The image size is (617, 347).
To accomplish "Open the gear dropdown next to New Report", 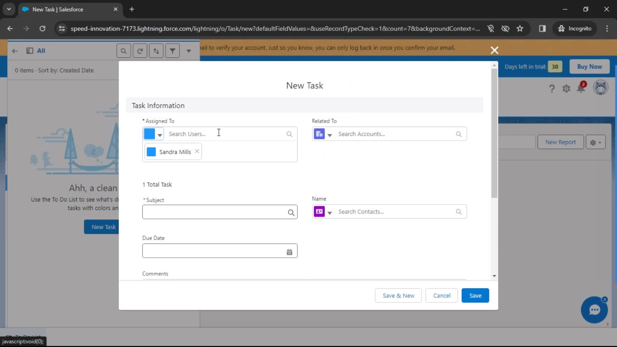I will [x=595, y=142].
